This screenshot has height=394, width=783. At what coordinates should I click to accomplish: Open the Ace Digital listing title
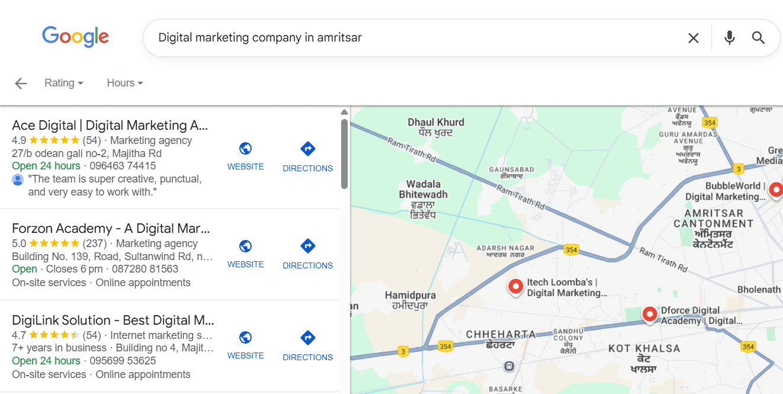click(109, 125)
